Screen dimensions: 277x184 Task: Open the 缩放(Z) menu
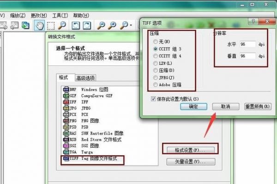[x=18, y=16]
